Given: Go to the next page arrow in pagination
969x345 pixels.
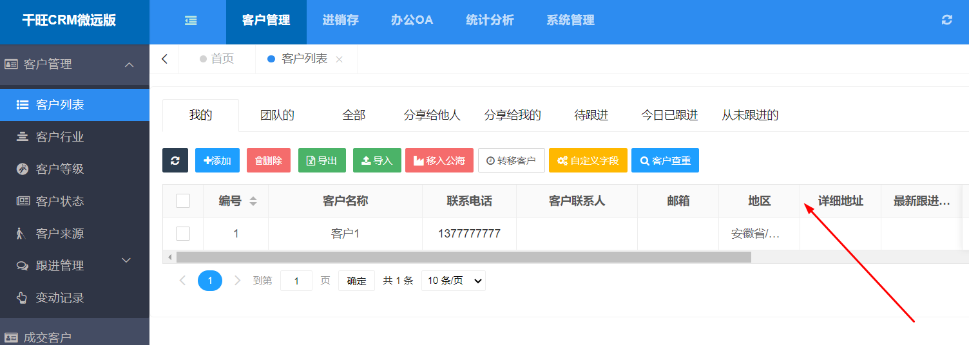Looking at the screenshot, I should pyautogui.click(x=238, y=281).
